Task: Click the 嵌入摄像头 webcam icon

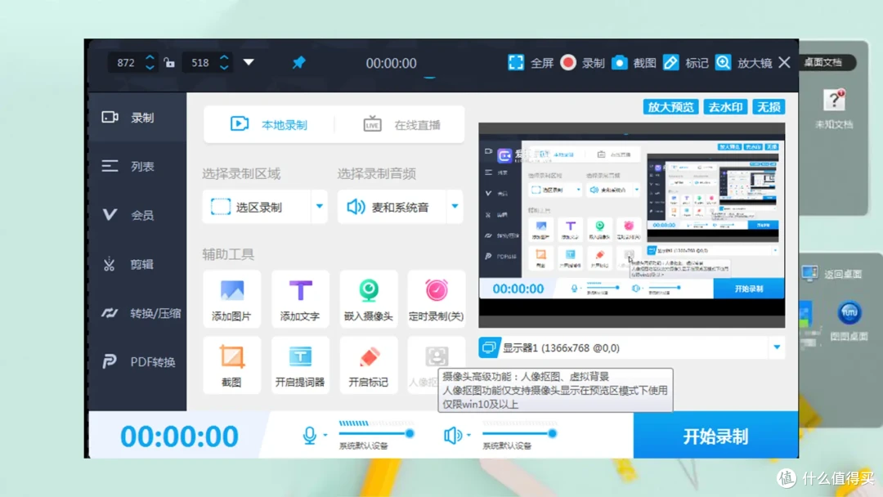Action: click(x=369, y=290)
